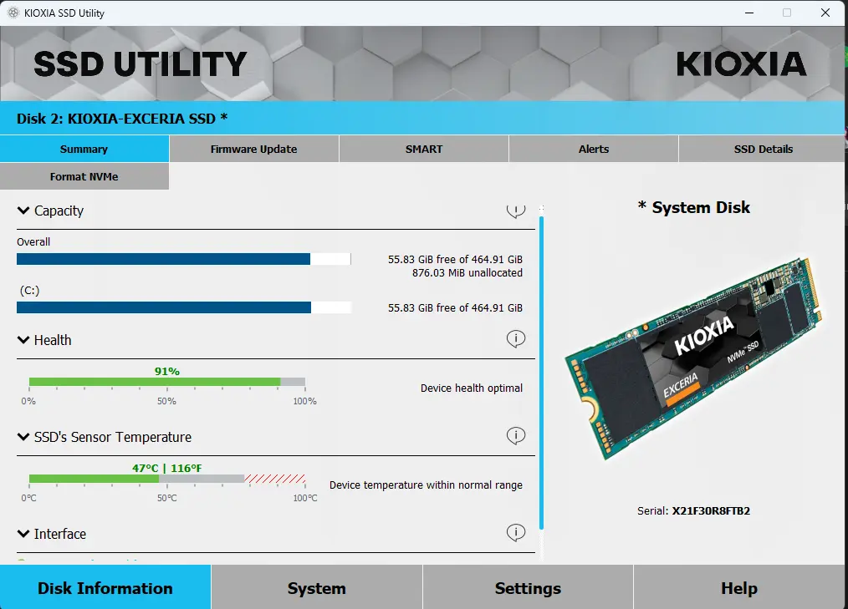Open the Format NVMe tab
This screenshot has width=848, height=609.
tap(84, 176)
